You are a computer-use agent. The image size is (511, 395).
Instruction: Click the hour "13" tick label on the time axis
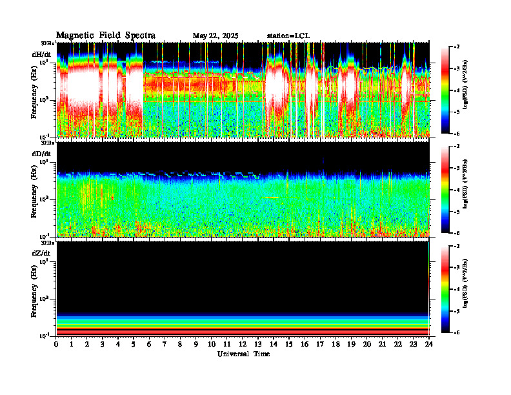(258, 344)
